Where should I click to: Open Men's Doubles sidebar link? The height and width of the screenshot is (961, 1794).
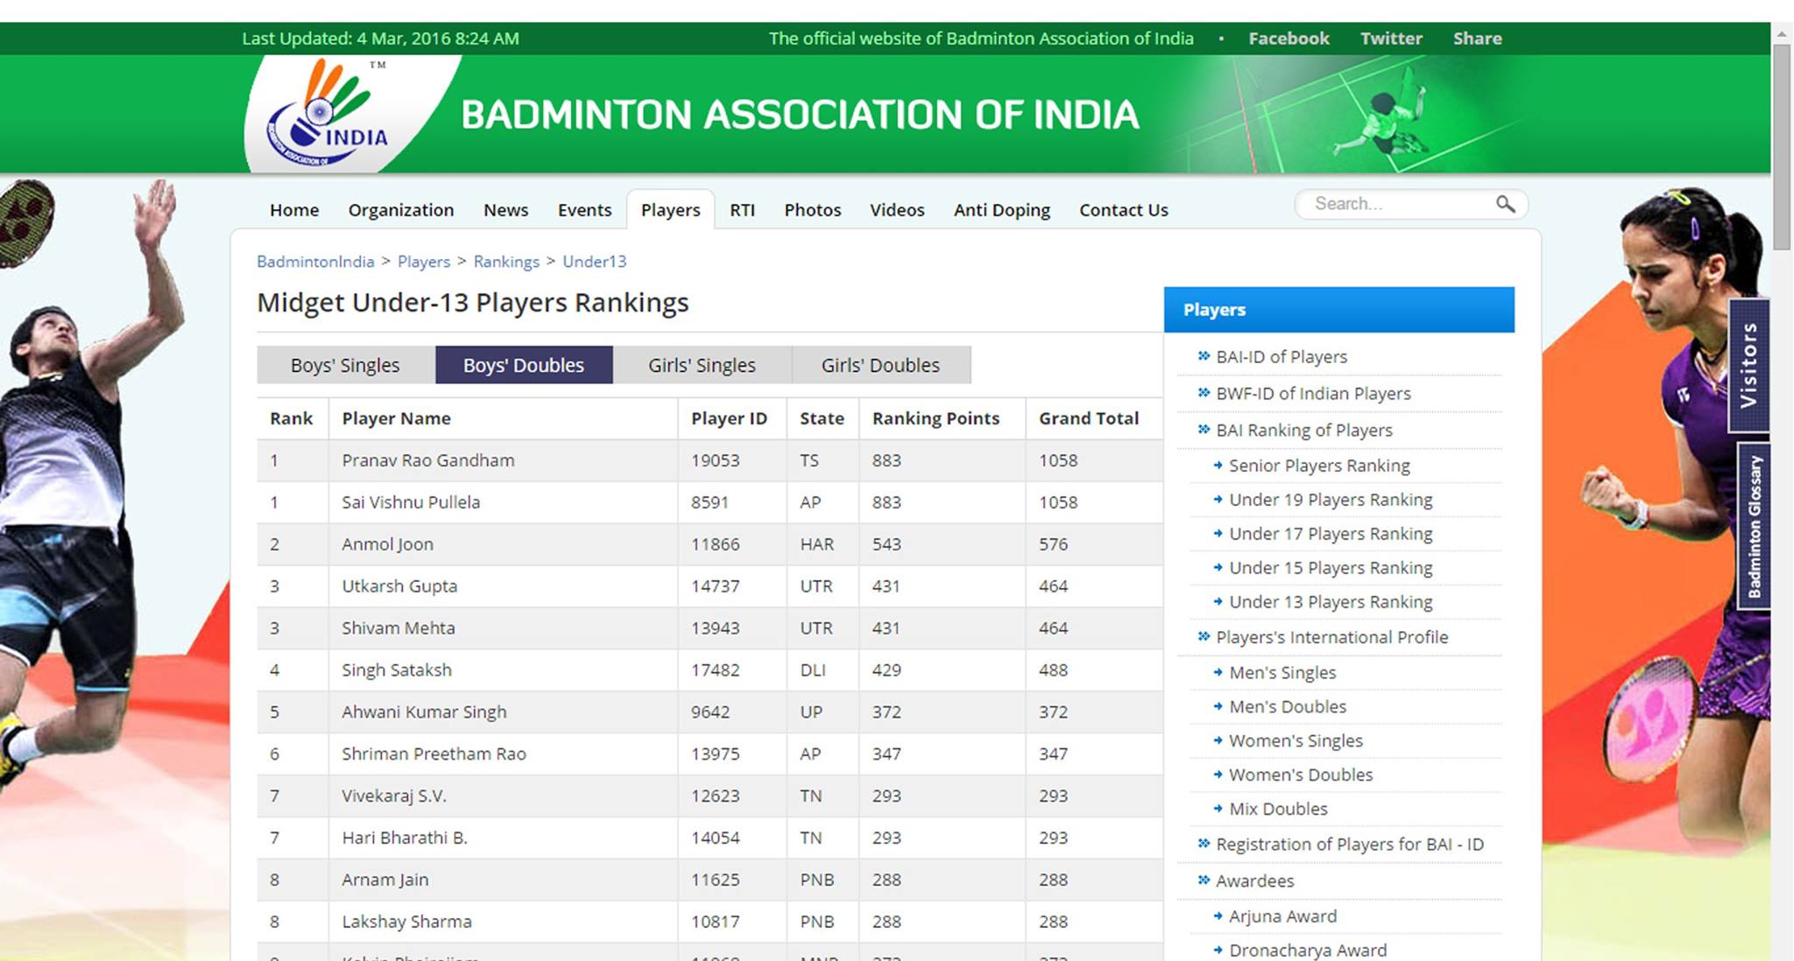click(x=1288, y=706)
